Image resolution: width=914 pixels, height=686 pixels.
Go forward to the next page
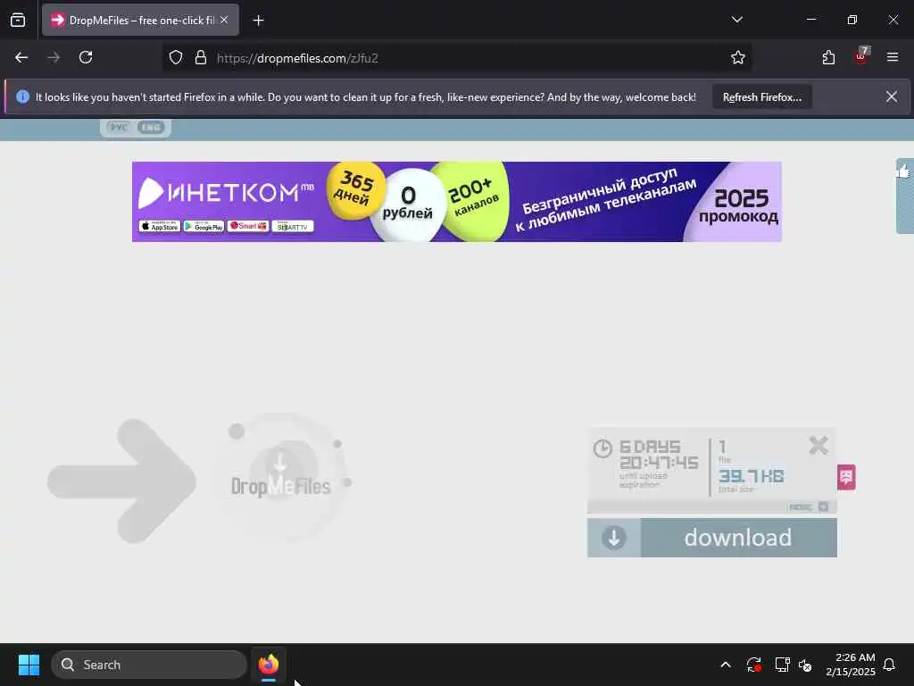pos(54,58)
